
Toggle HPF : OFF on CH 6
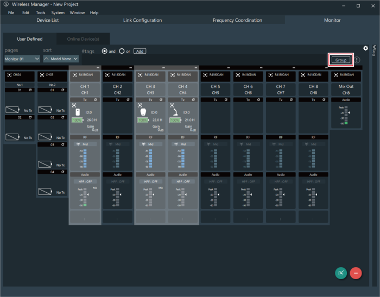[x=248, y=181]
